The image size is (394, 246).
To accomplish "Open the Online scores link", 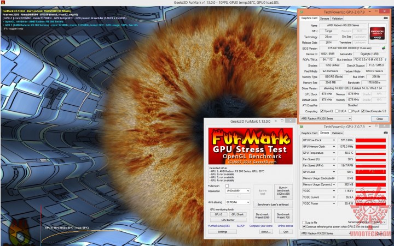I will coord(285,226).
